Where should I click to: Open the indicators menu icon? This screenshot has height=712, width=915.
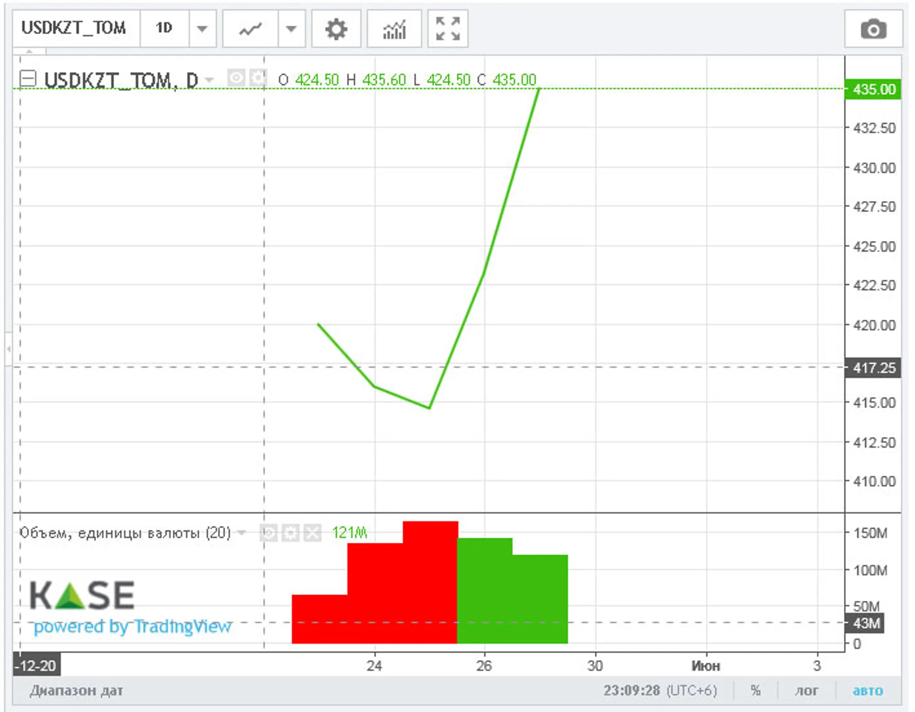[x=394, y=29]
